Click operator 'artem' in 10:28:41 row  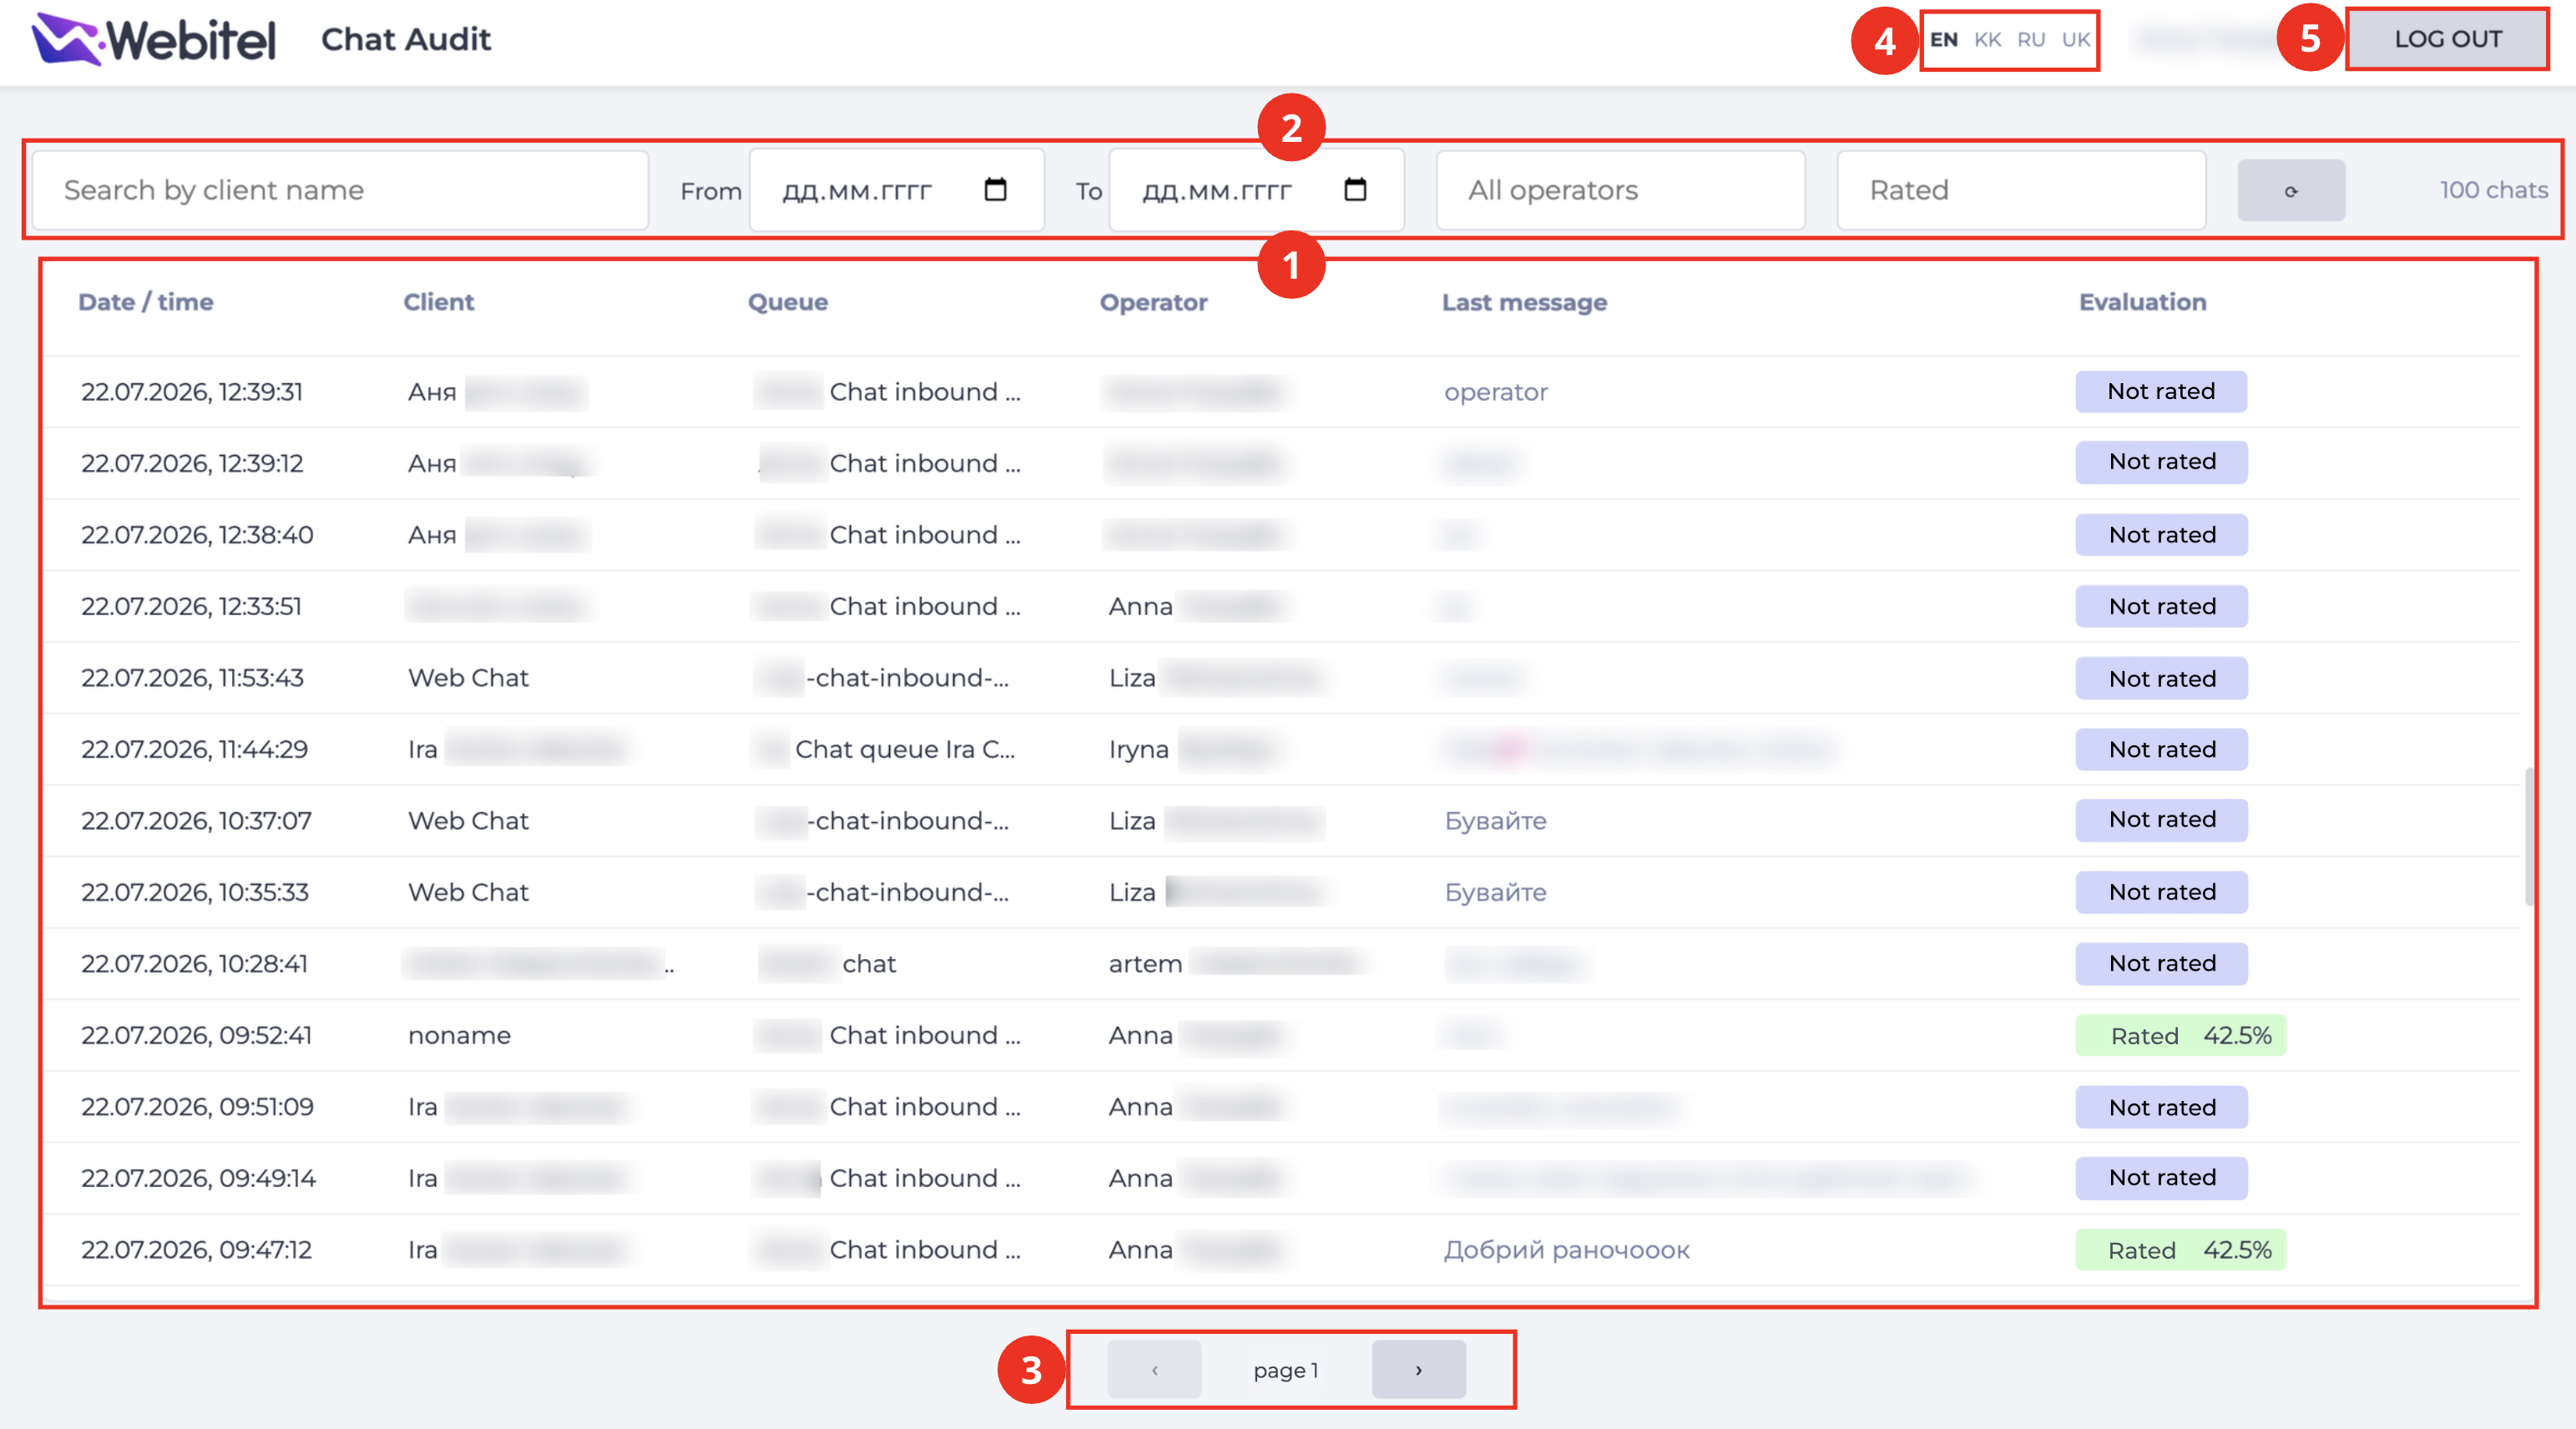click(x=1145, y=964)
